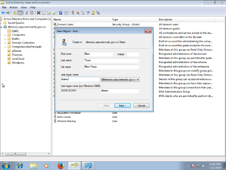The height and width of the screenshot is (170, 226).
Task: Click Cancel in New Object dialog
Action: (x=141, y=106)
